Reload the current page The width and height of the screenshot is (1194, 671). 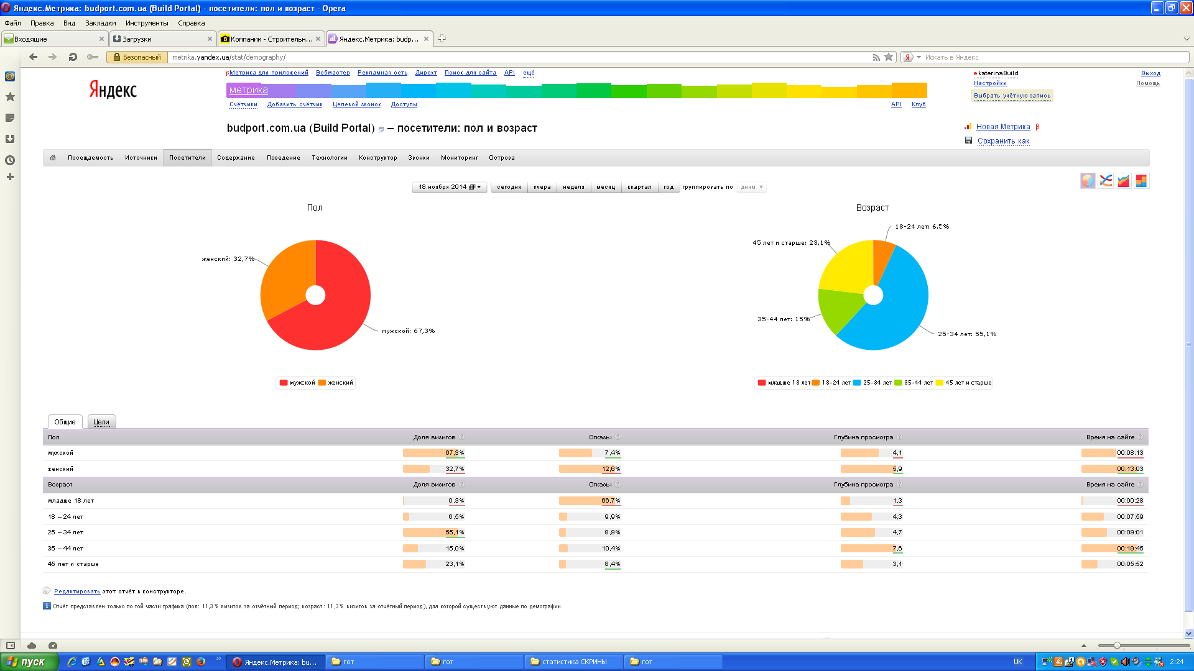(73, 57)
